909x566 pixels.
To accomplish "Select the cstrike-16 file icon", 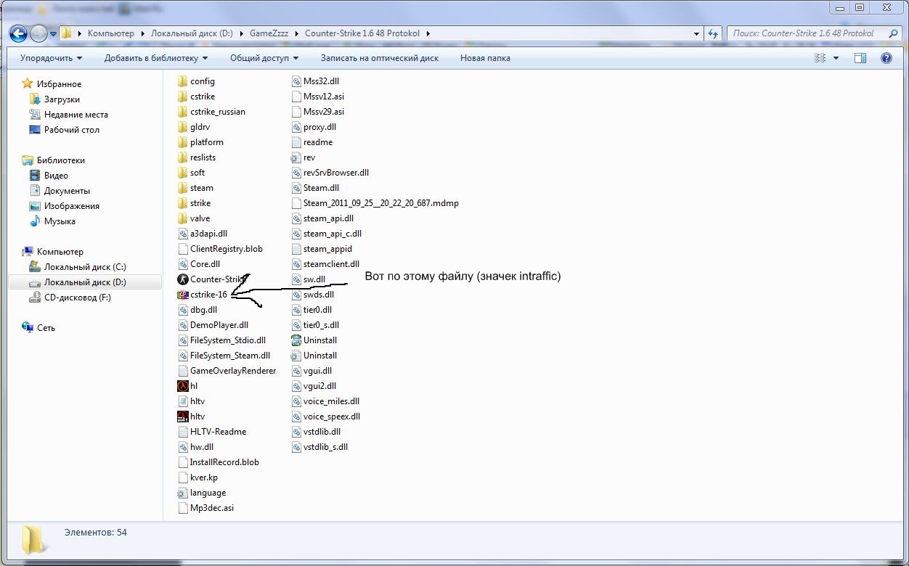I will pyautogui.click(x=183, y=295).
